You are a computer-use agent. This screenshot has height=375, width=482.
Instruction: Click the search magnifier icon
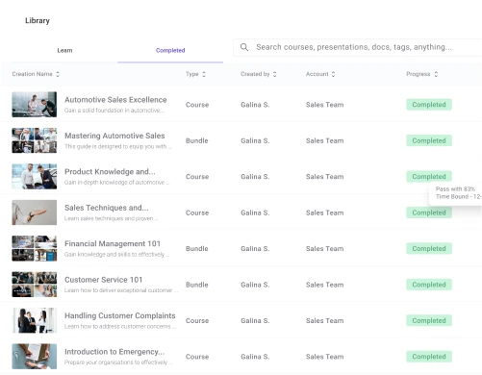coord(244,47)
